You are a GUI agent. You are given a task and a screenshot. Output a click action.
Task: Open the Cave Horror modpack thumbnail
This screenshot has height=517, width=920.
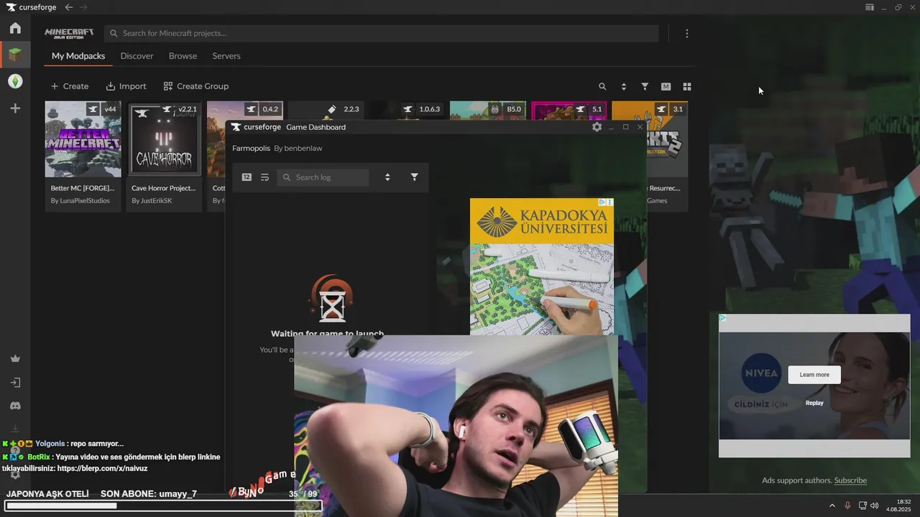click(x=163, y=139)
